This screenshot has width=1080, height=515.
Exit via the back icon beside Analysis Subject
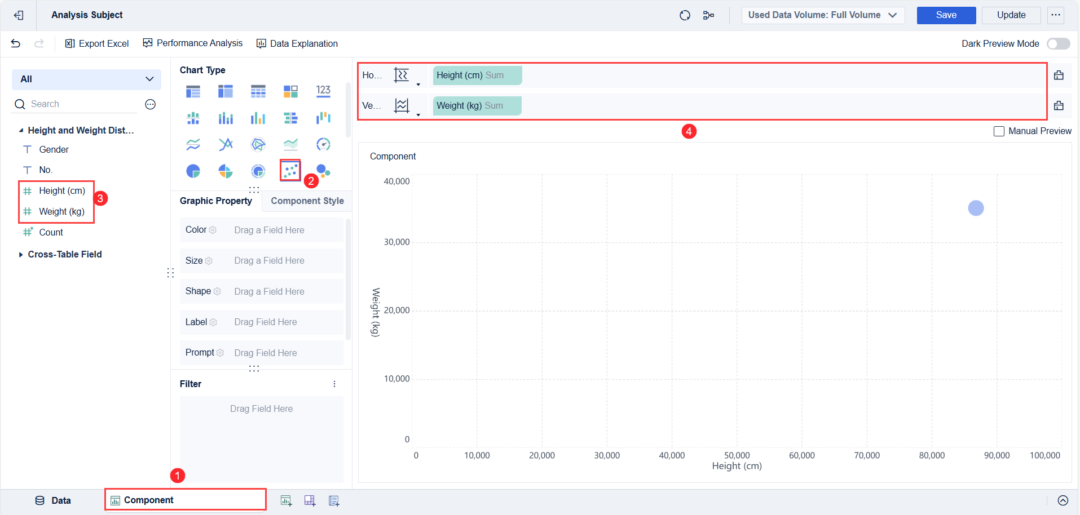[x=19, y=15]
